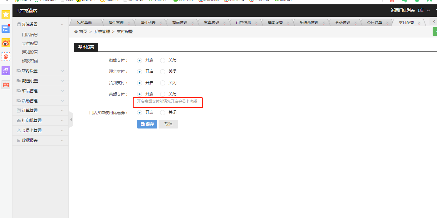Click the red game controller icon
The width and height of the screenshot is (437, 218).
coord(6,85)
